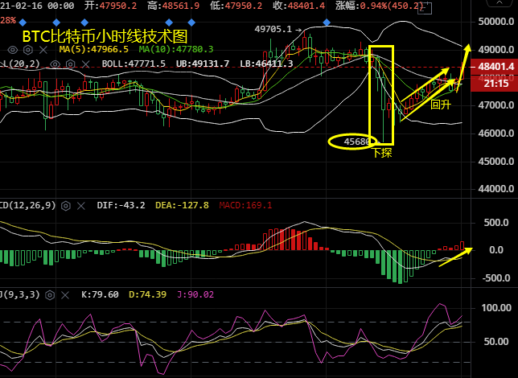Click the red MACD:169.1 legend value
518x378 pixels.
pos(245,206)
